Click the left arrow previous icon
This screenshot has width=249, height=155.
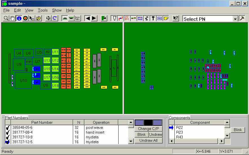pyautogui.click(x=88, y=18)
